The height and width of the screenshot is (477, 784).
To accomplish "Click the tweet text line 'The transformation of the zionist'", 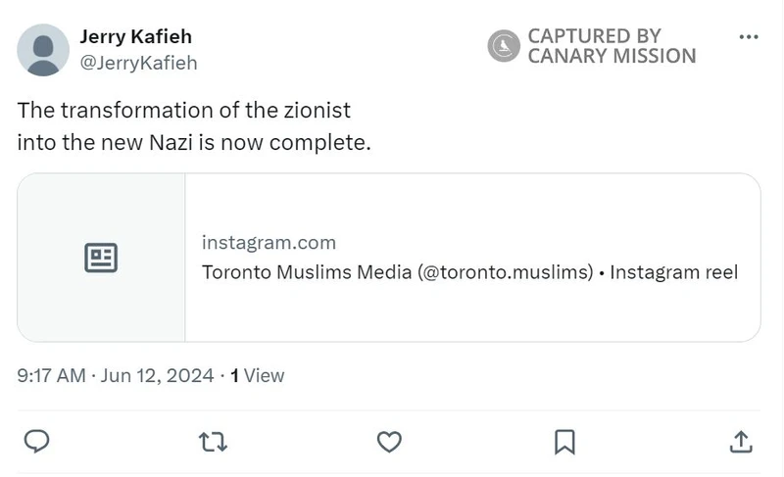I will tap(184, 110).
